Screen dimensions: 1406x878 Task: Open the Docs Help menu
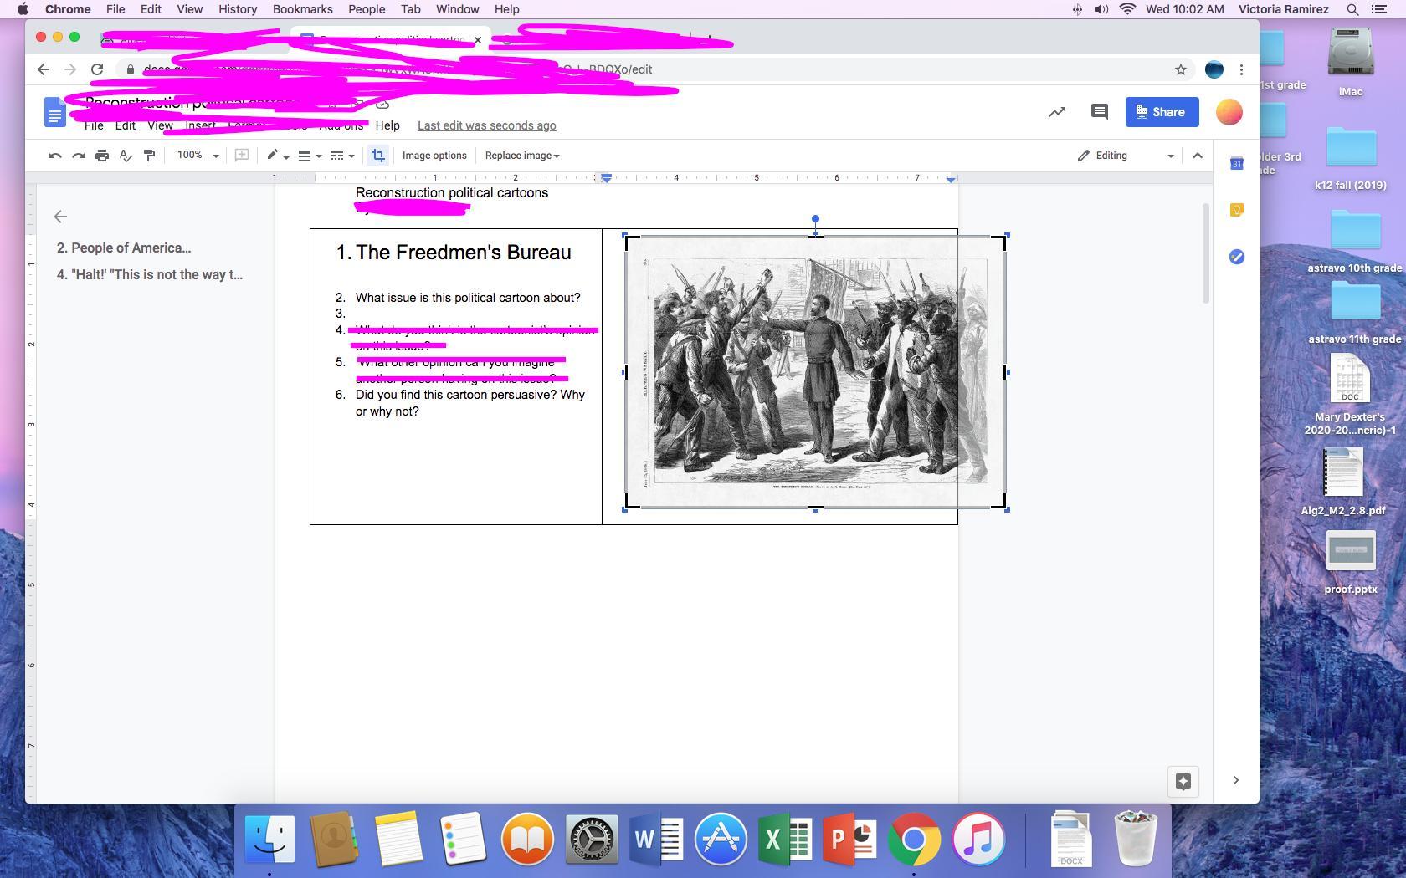[x=387, y=125]
